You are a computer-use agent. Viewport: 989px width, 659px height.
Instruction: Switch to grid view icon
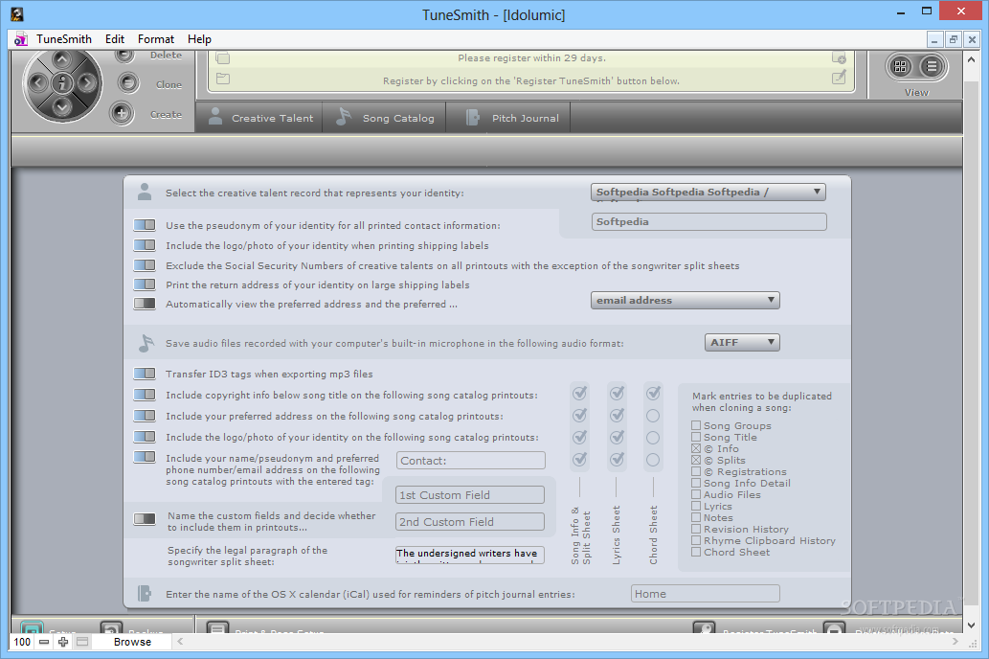click(x=900, y=66)
